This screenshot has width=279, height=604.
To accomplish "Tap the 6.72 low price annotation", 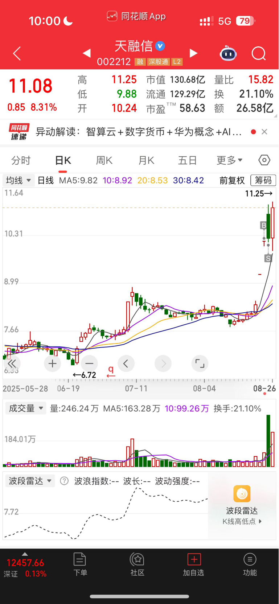I will [85, 375].
